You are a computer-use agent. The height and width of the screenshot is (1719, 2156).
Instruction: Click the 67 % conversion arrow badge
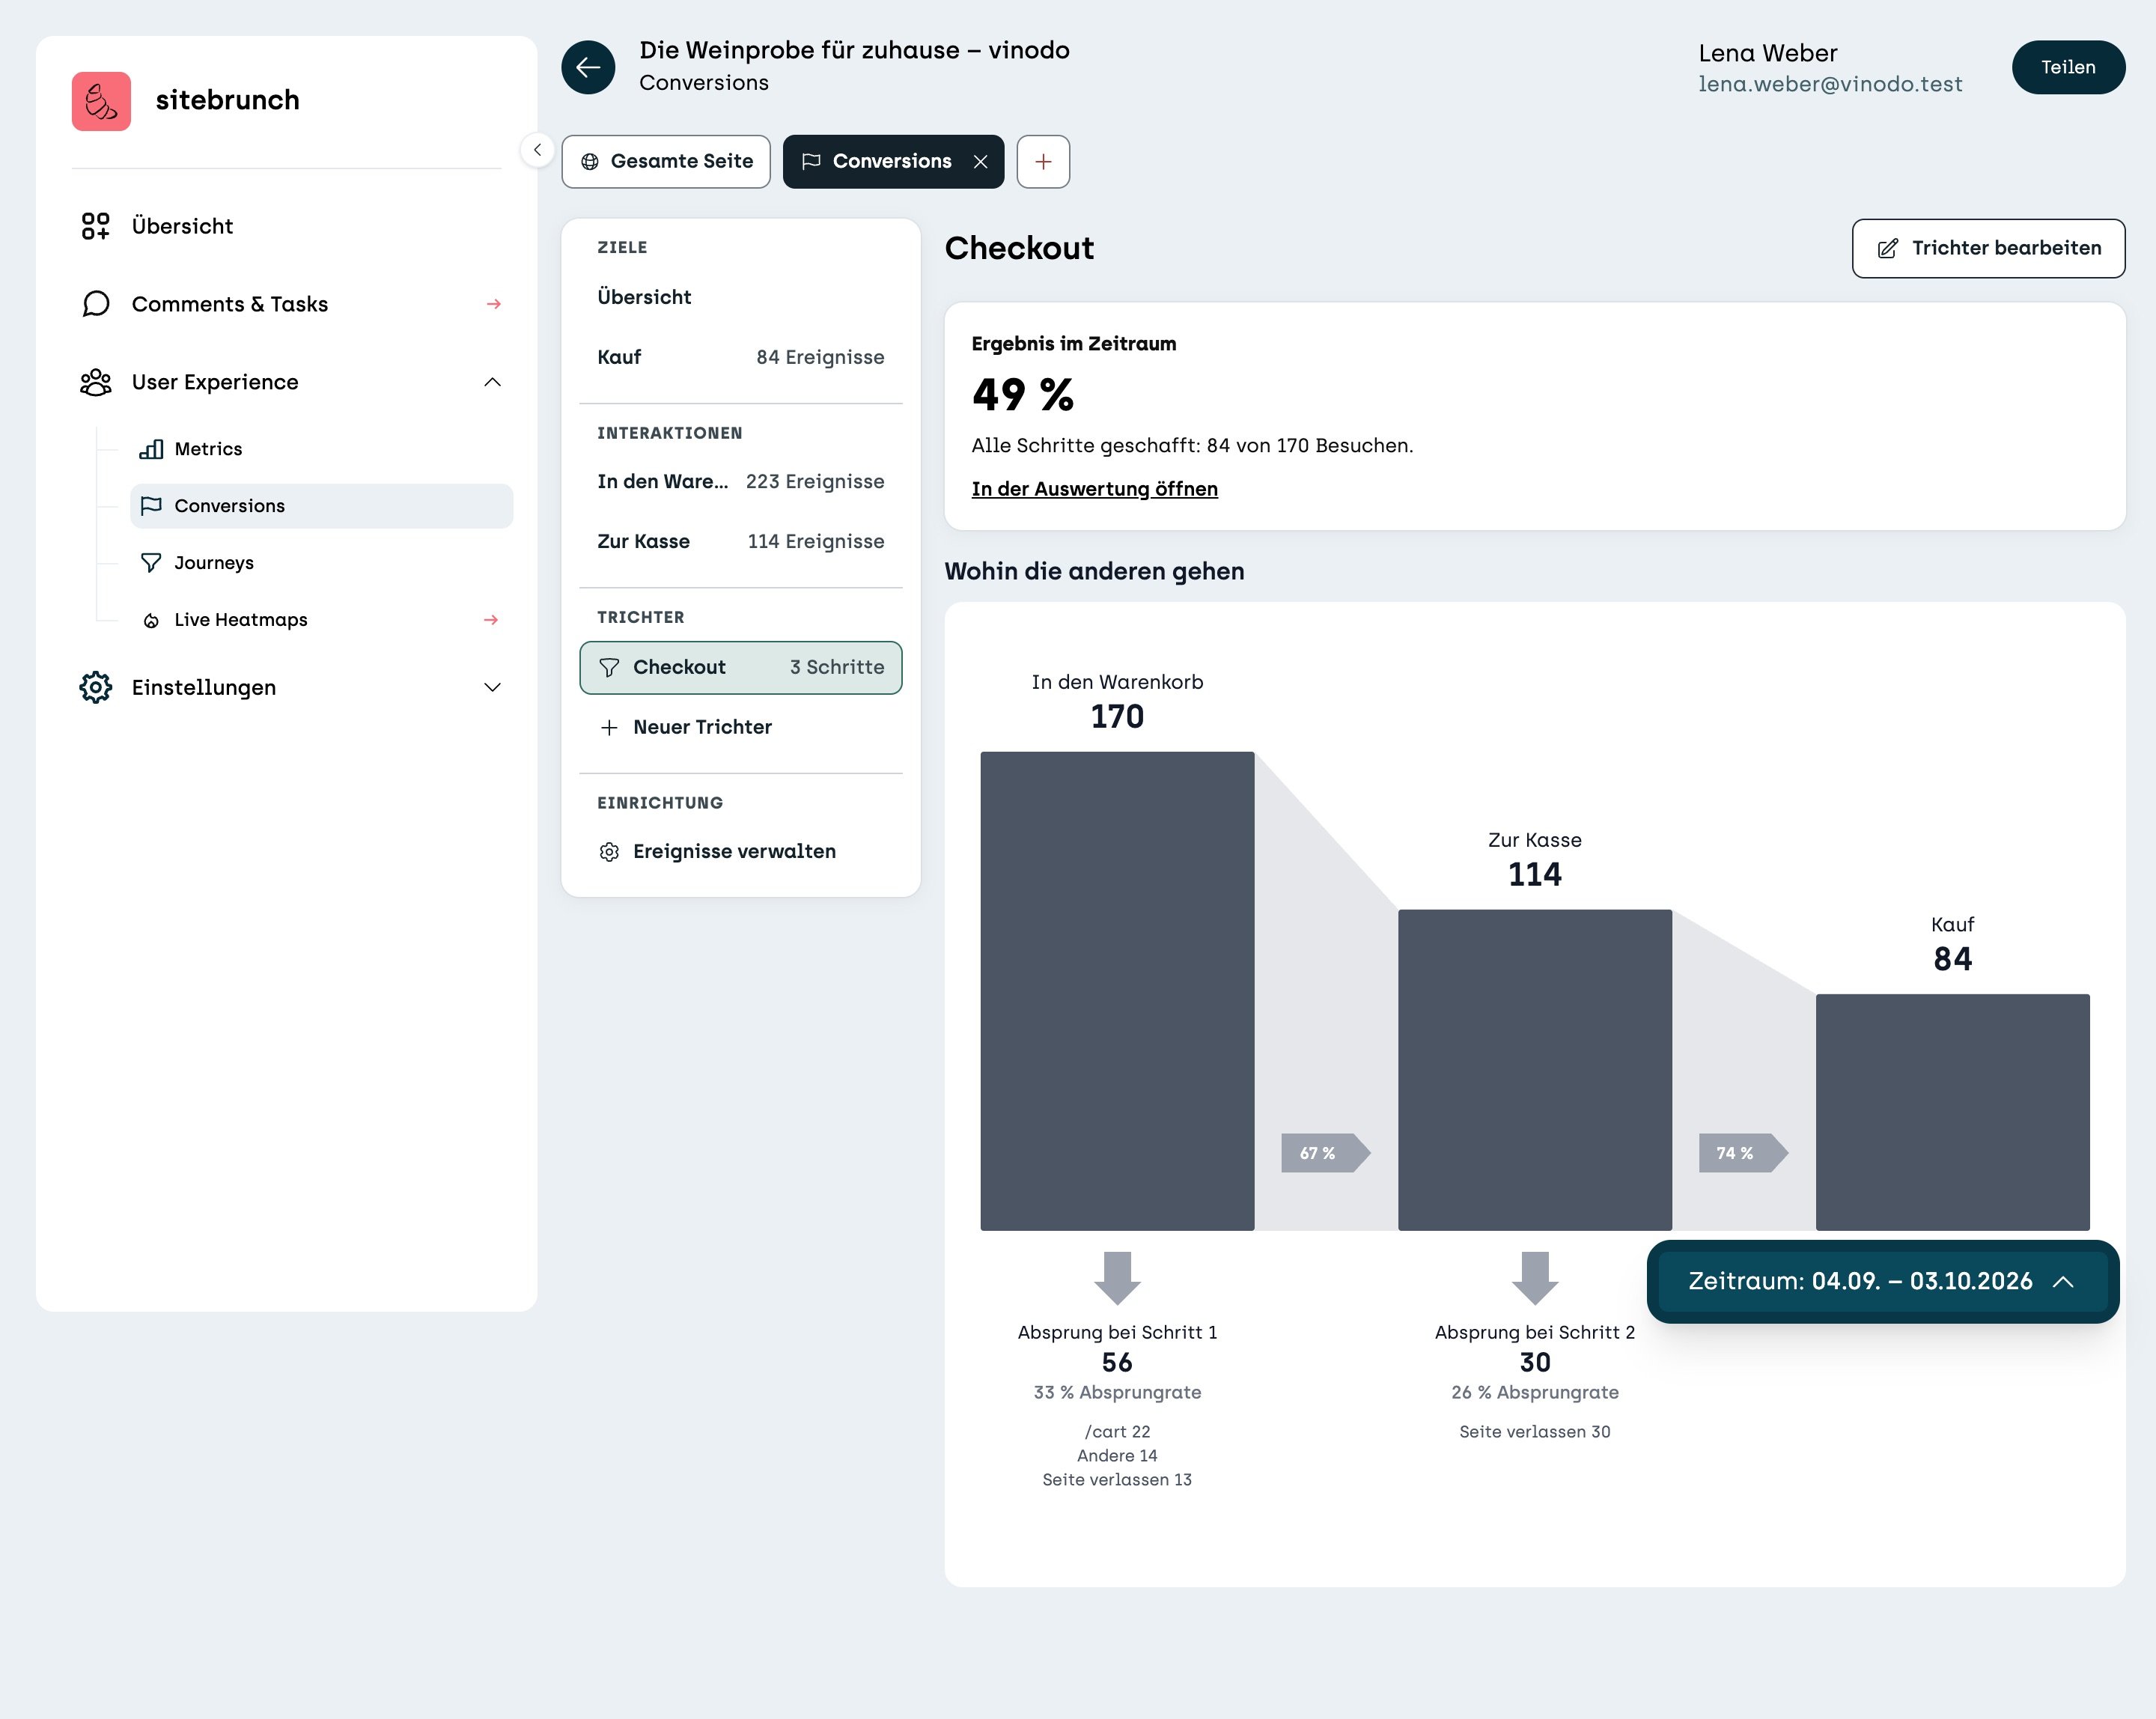[1325, 1153]
